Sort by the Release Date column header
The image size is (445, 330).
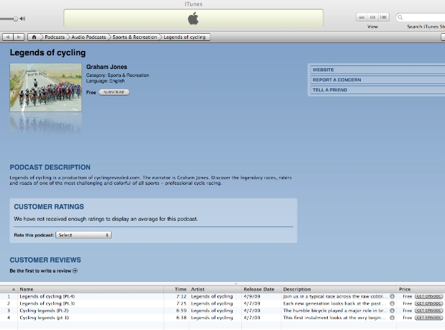261,289
